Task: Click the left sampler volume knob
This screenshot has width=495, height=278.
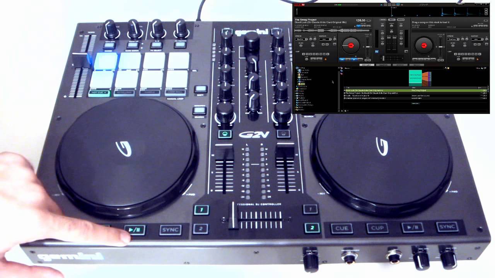Action: (x=335, y=39)
